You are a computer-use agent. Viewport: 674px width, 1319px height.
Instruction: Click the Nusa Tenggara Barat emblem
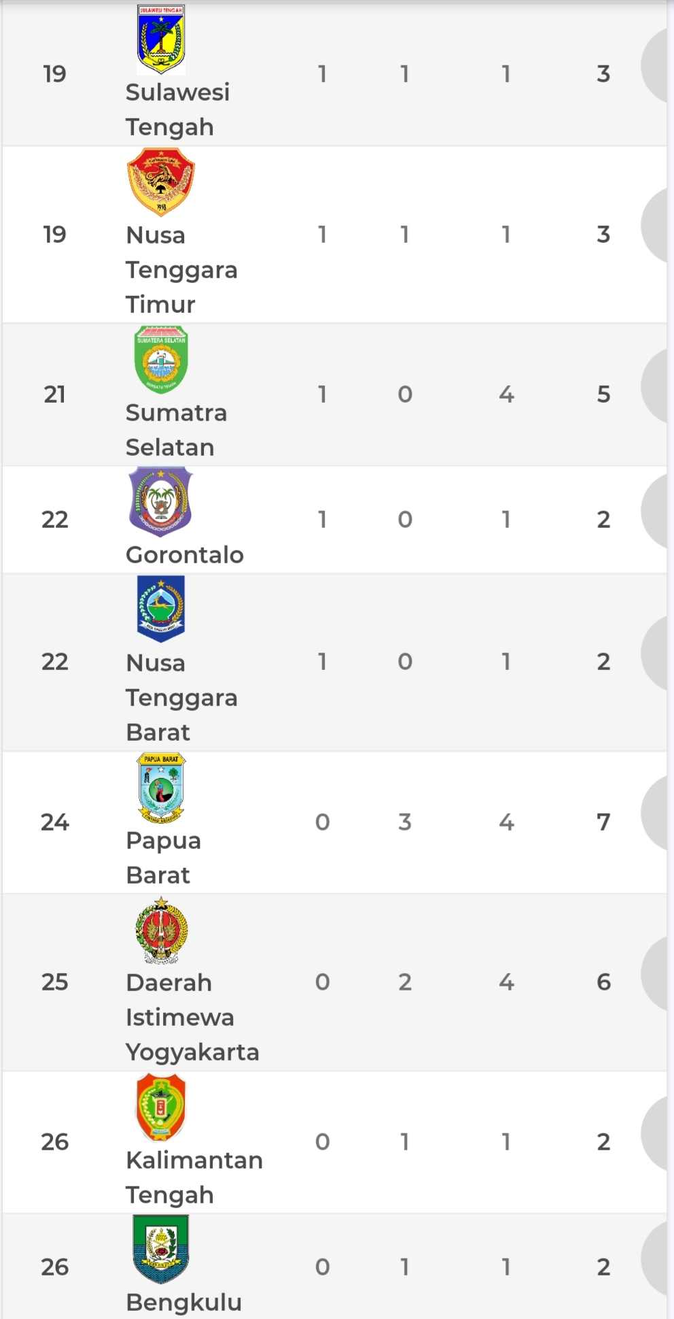tap(161, 609)
